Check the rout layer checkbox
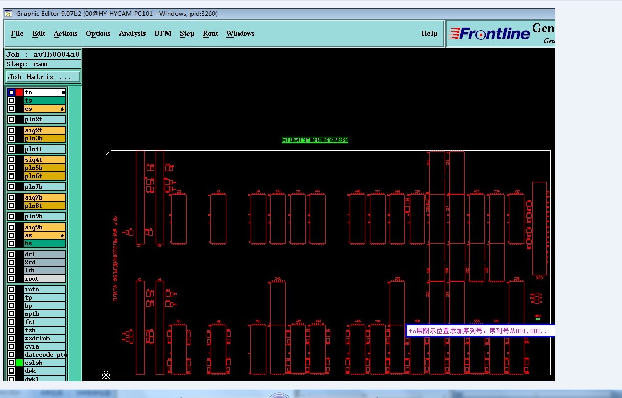This screenshot has height=398, width=622. point(11,279)
